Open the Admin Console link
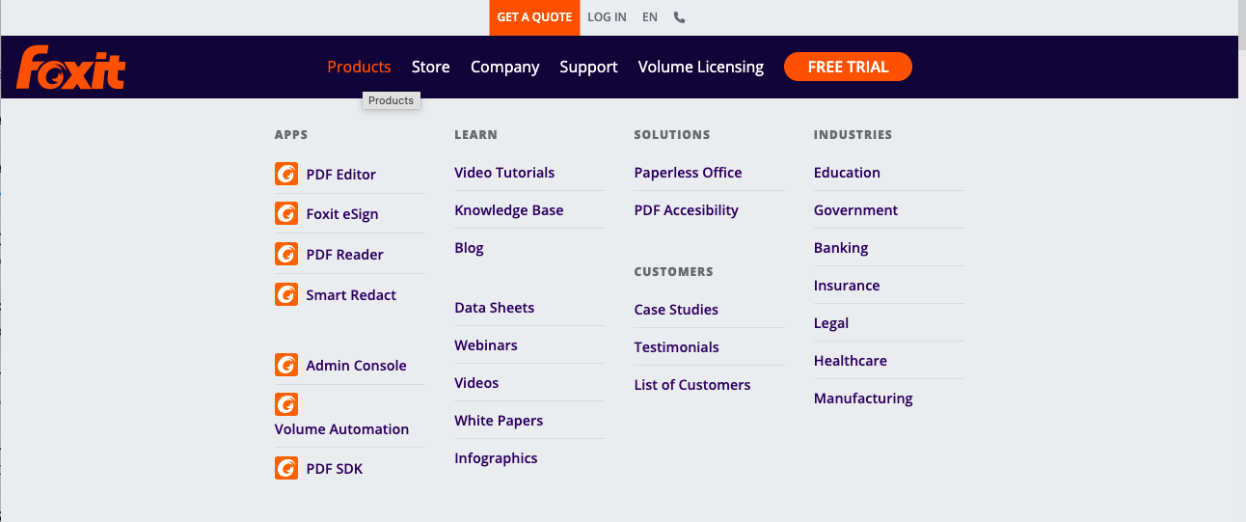 point(356,366)
